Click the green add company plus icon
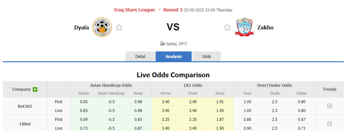The height and width of the screenshot is (131, 344). (35, 89)
